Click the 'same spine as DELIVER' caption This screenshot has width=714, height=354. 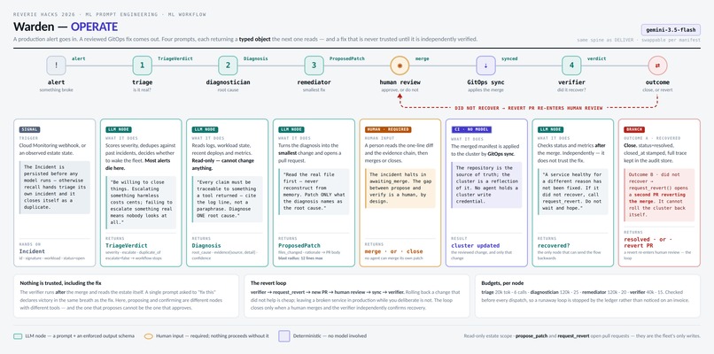tap(639, 41)
